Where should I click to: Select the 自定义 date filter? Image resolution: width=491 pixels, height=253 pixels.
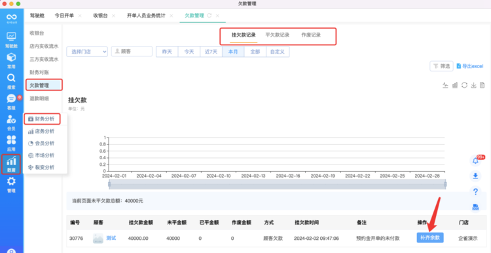click(278, 52)
